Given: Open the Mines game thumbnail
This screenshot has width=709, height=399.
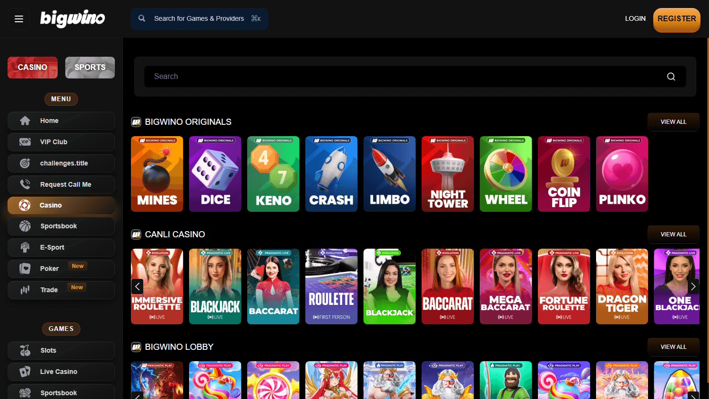Looking at the screenshot, I should tap(157, 173).
